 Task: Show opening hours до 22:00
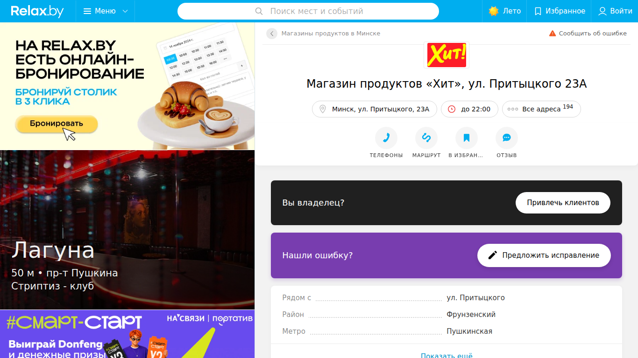pos(469,109)
